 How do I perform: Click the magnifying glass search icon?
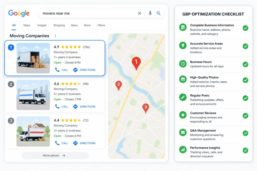click(159, 13)
